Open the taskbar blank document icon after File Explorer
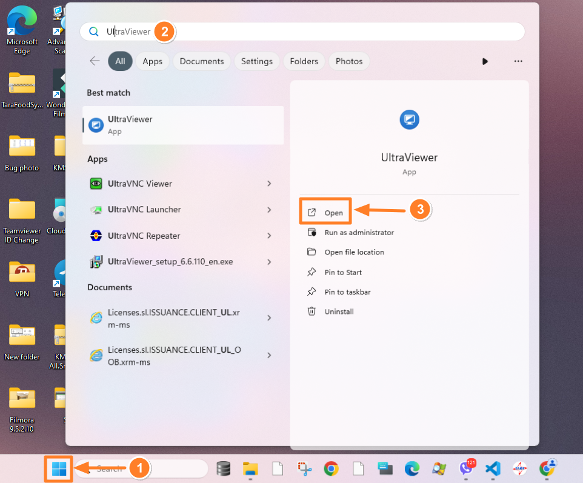 point(278,468)
